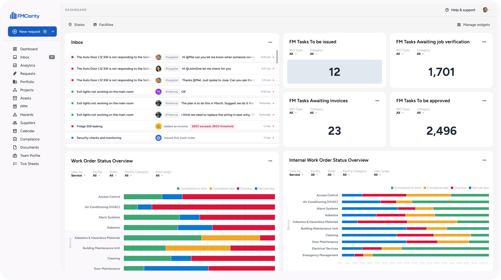501x280 pixels.
Task: Open the Fridge Still leaking inbox item
Action: [x=90, y=126]
